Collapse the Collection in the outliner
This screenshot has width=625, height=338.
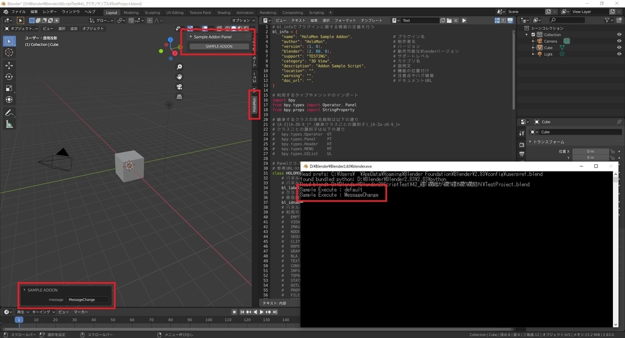tap(527, 34)
